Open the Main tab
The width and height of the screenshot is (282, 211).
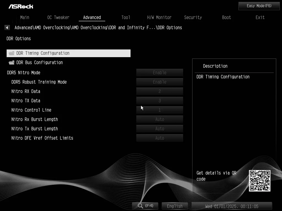click(x=25, y=17)
